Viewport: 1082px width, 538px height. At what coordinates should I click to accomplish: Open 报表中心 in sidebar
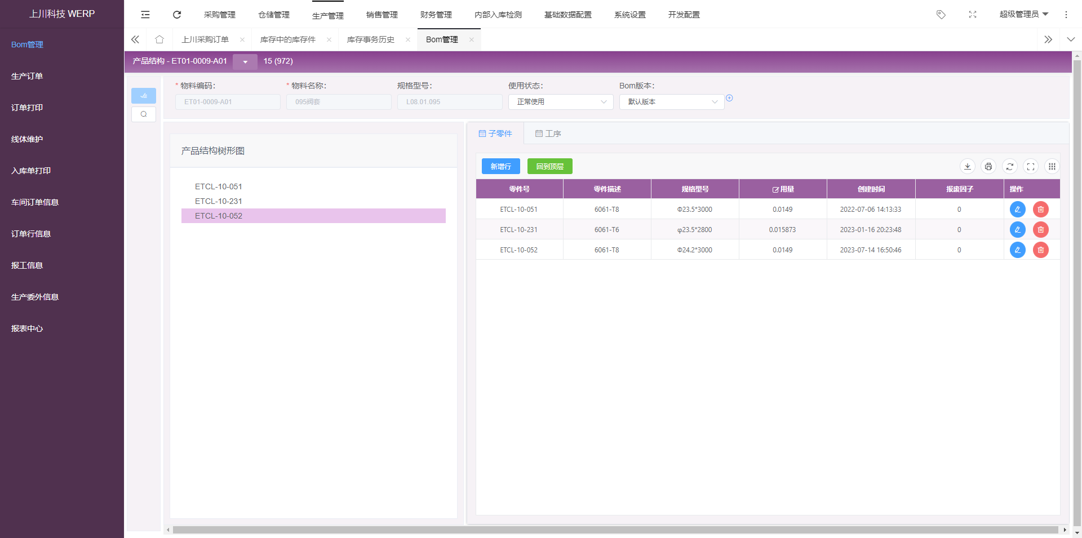point(27,328)
